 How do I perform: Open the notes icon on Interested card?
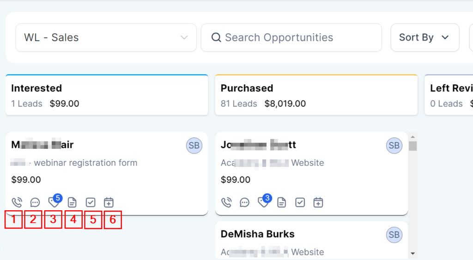click(72, 202)
